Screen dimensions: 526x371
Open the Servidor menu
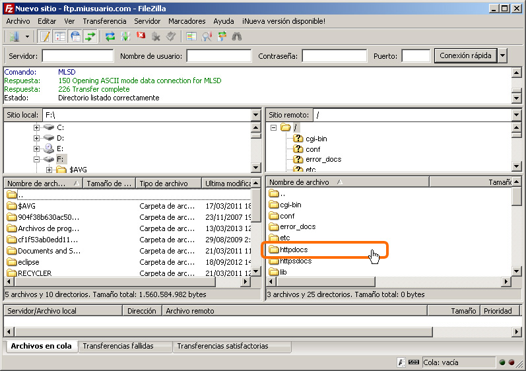(x=147, y=21)
